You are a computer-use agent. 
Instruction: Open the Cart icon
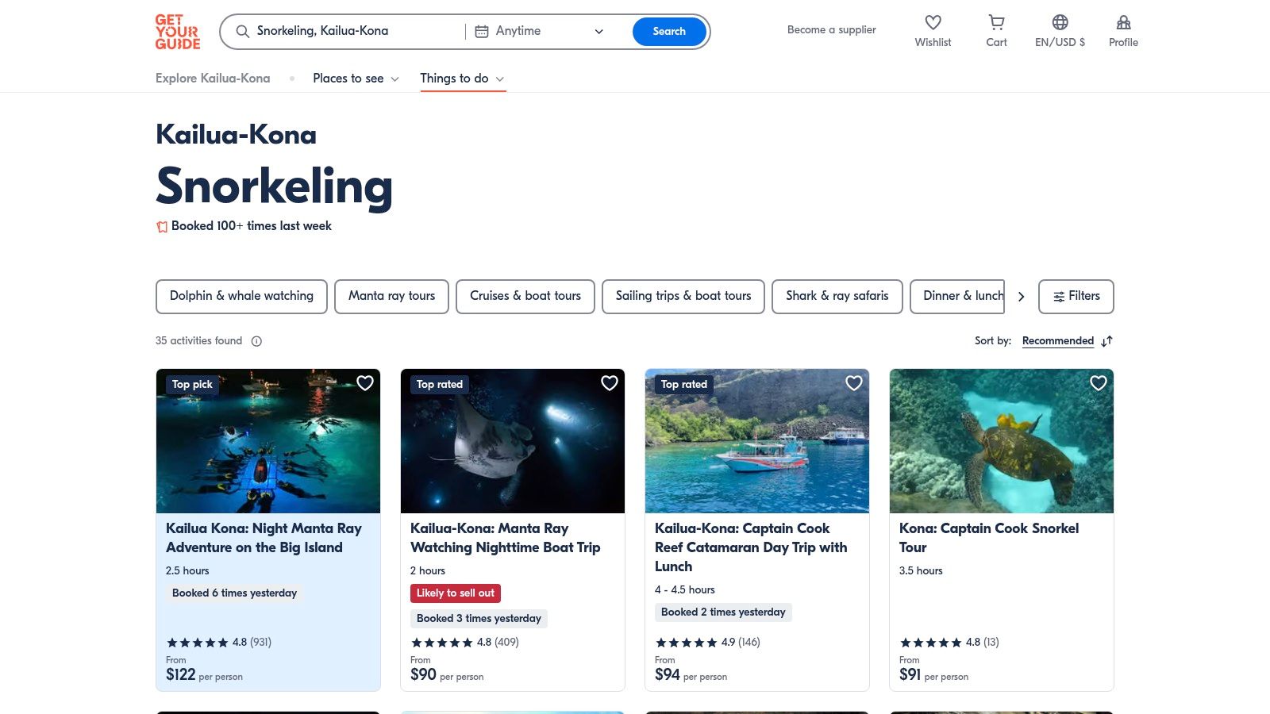coord(996,22)
